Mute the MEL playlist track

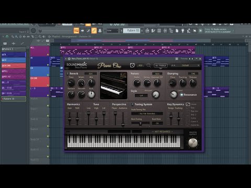(x=48, y=55)
